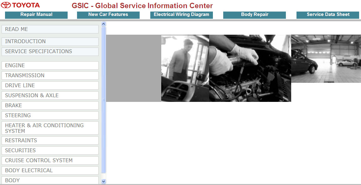Open the BRAKE section
Image resolution: width=361 pixels, height=185 pixels.
pyautogui.click(x=50, y=106)
